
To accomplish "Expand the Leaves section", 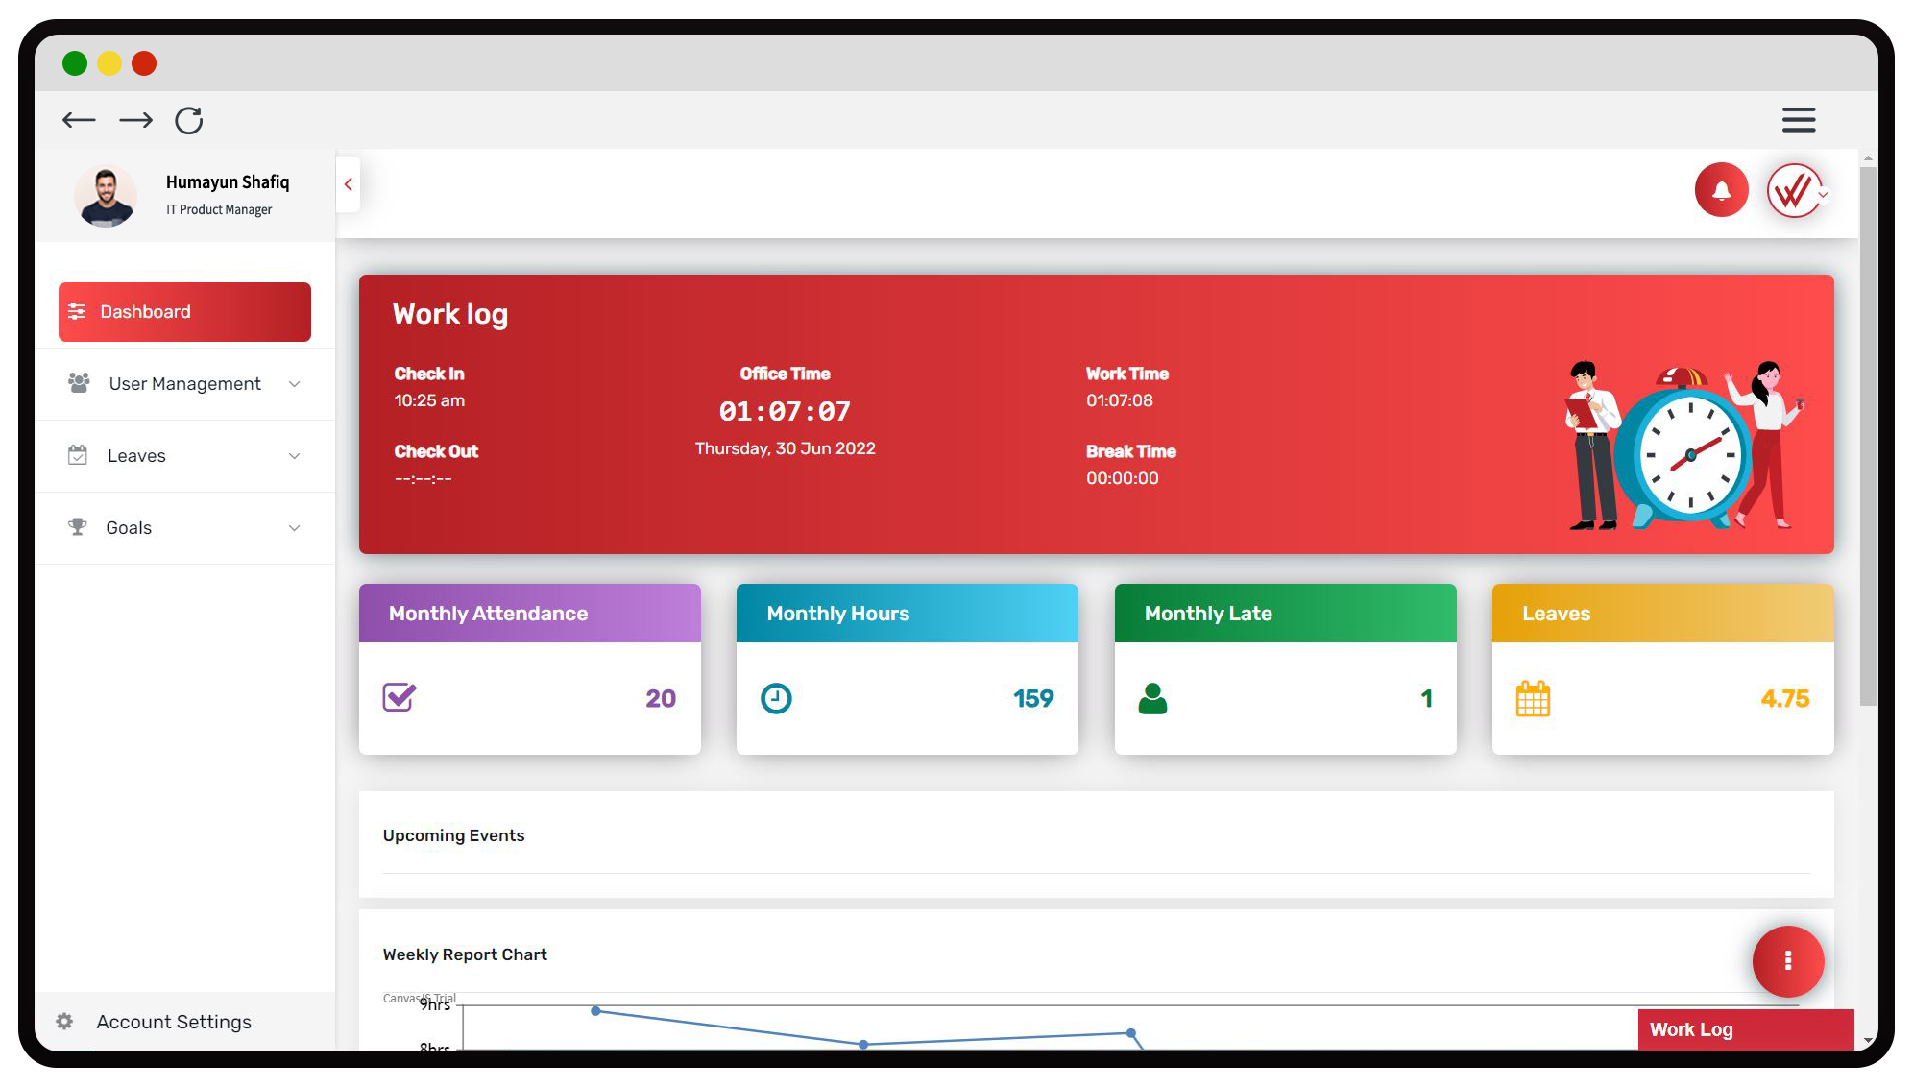I will tap(293, 455).
